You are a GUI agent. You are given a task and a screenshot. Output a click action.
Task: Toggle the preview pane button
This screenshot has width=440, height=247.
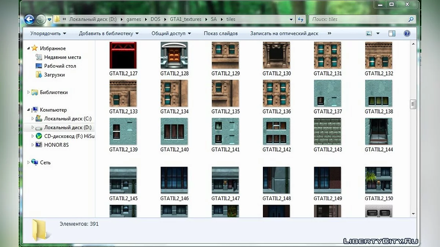392,33
